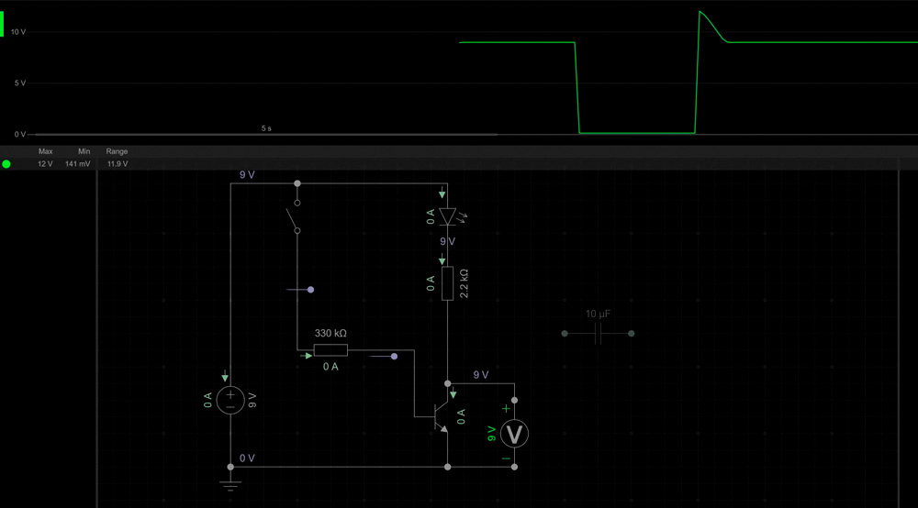Screen dimensions: 918x508
Task: Click the 9 V voltage source symbol
Action: tap(229, 400)
